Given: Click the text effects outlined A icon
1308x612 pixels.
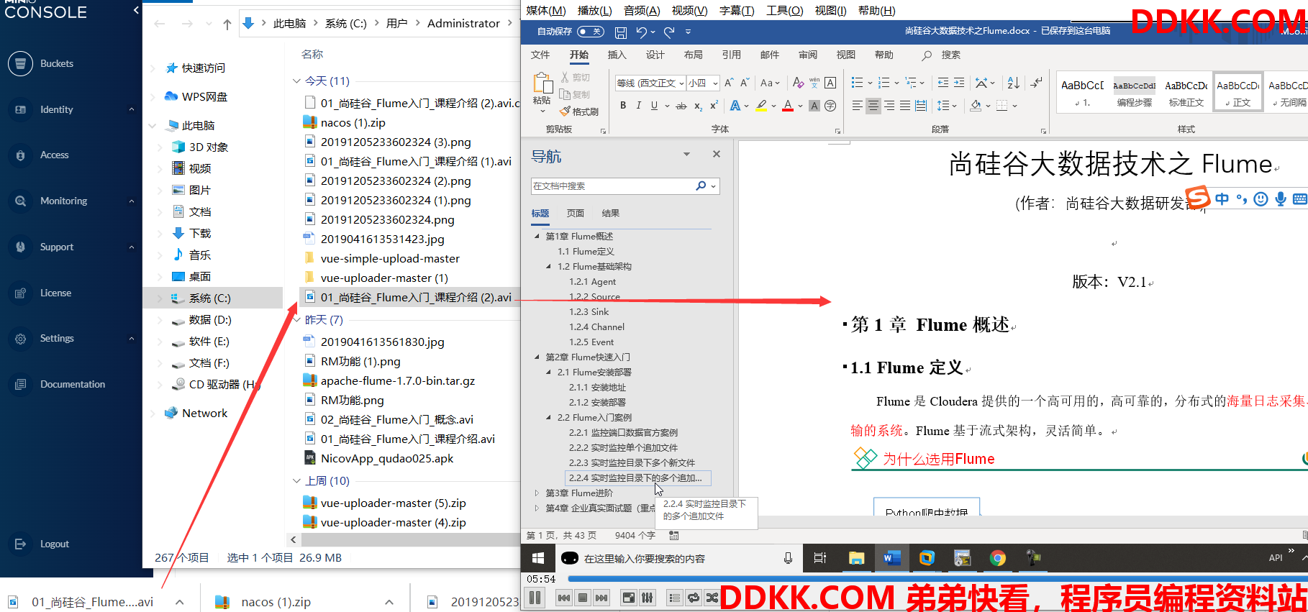Looking at the screenshot, I should tap(735, 106).
